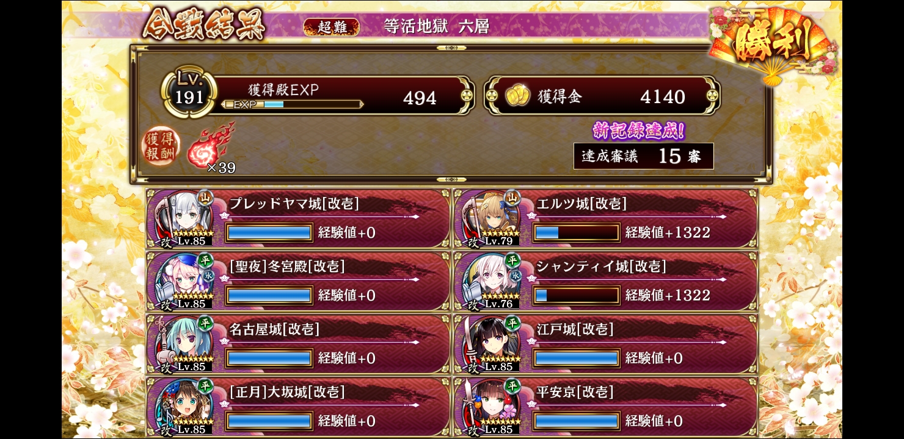Select [正月]大坂城[改壱] character portrait
The image size is (904, 439).
[x=183, y=407]
